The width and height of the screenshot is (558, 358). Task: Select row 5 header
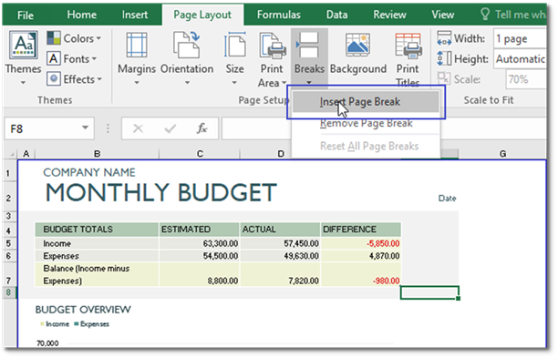pyautogui.click(x=8, y=243)
